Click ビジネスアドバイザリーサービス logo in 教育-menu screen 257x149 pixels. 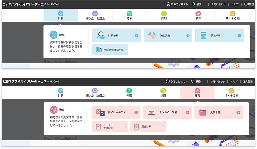(x=31, y=82)
